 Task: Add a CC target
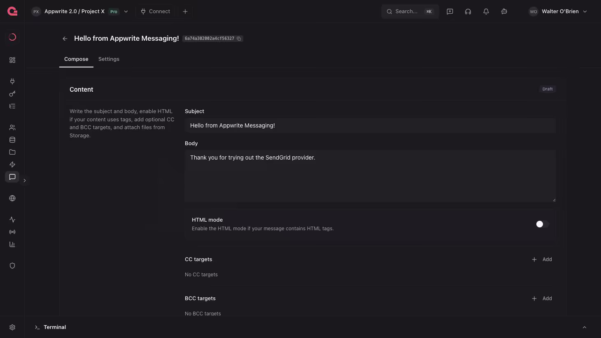(x=542, y=259)
